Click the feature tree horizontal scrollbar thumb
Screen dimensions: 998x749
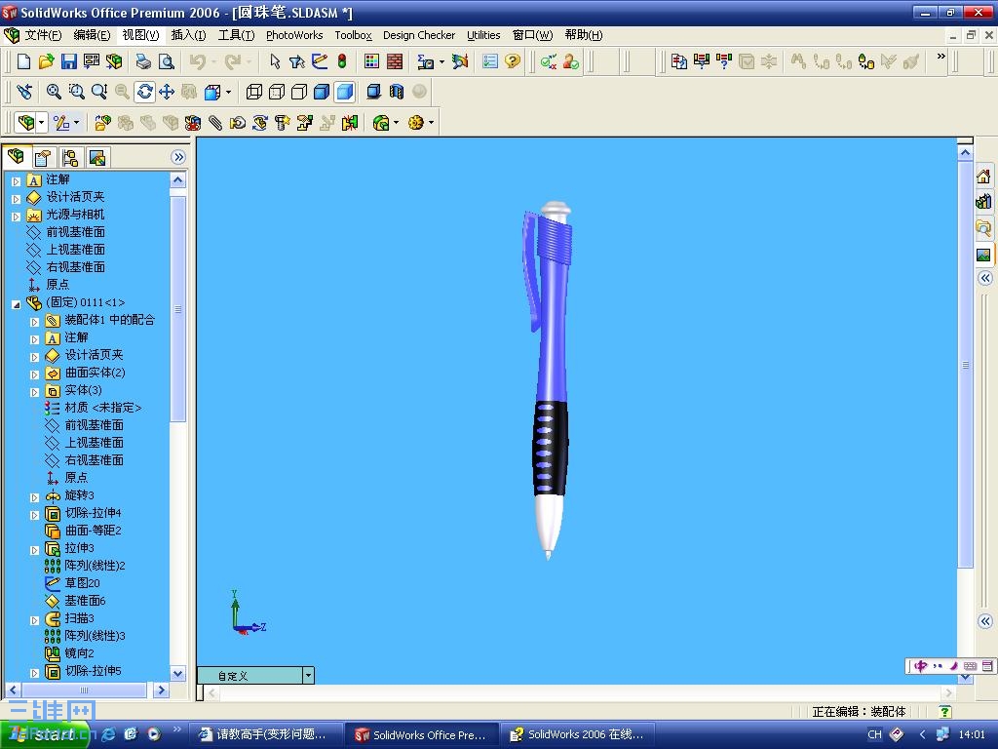pos(84,690)
